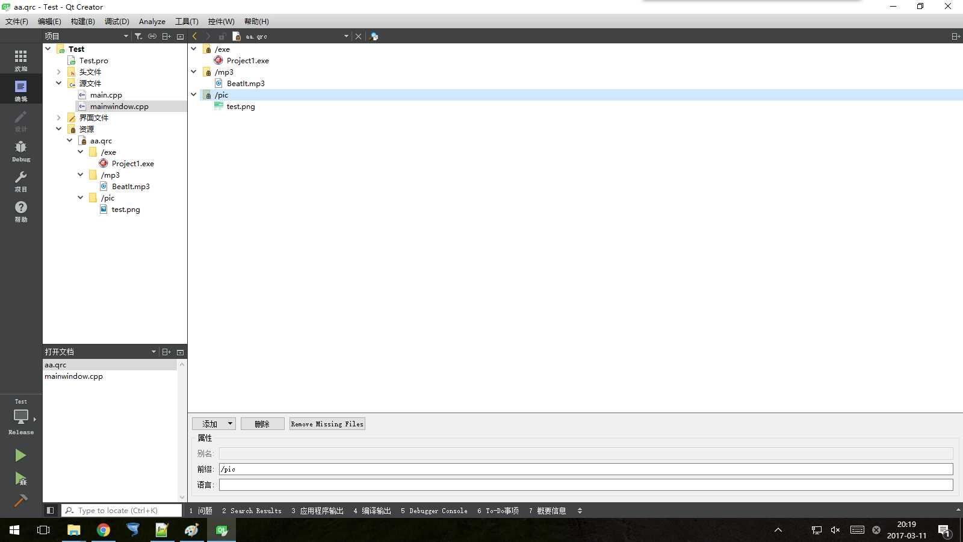The image size is (963, 542).
Task: Open the 添加 (Add) button dropdown
Action: pyautogui.click(x=230, y=424)
